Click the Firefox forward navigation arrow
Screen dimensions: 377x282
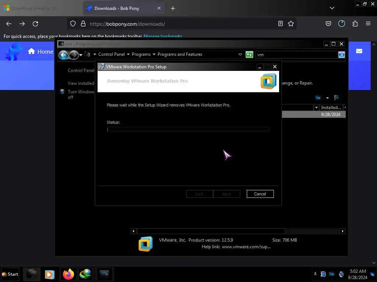(x=22, y=24)
